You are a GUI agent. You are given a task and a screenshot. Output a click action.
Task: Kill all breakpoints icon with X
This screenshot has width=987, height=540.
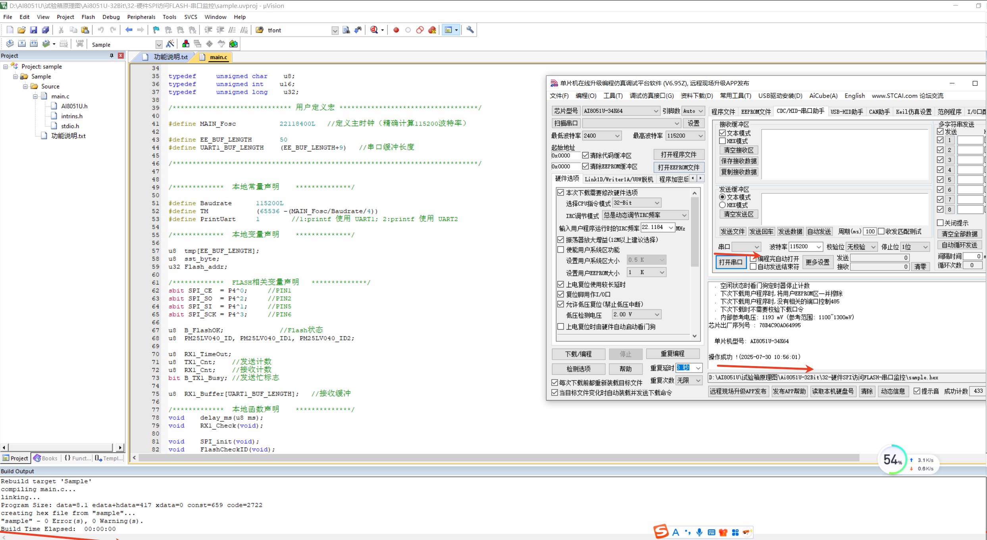coord(432,30)
